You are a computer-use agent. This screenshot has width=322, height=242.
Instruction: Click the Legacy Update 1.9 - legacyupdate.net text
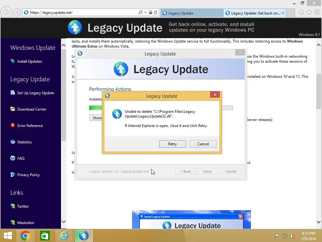pyautogui.click(x=119, y=171)
